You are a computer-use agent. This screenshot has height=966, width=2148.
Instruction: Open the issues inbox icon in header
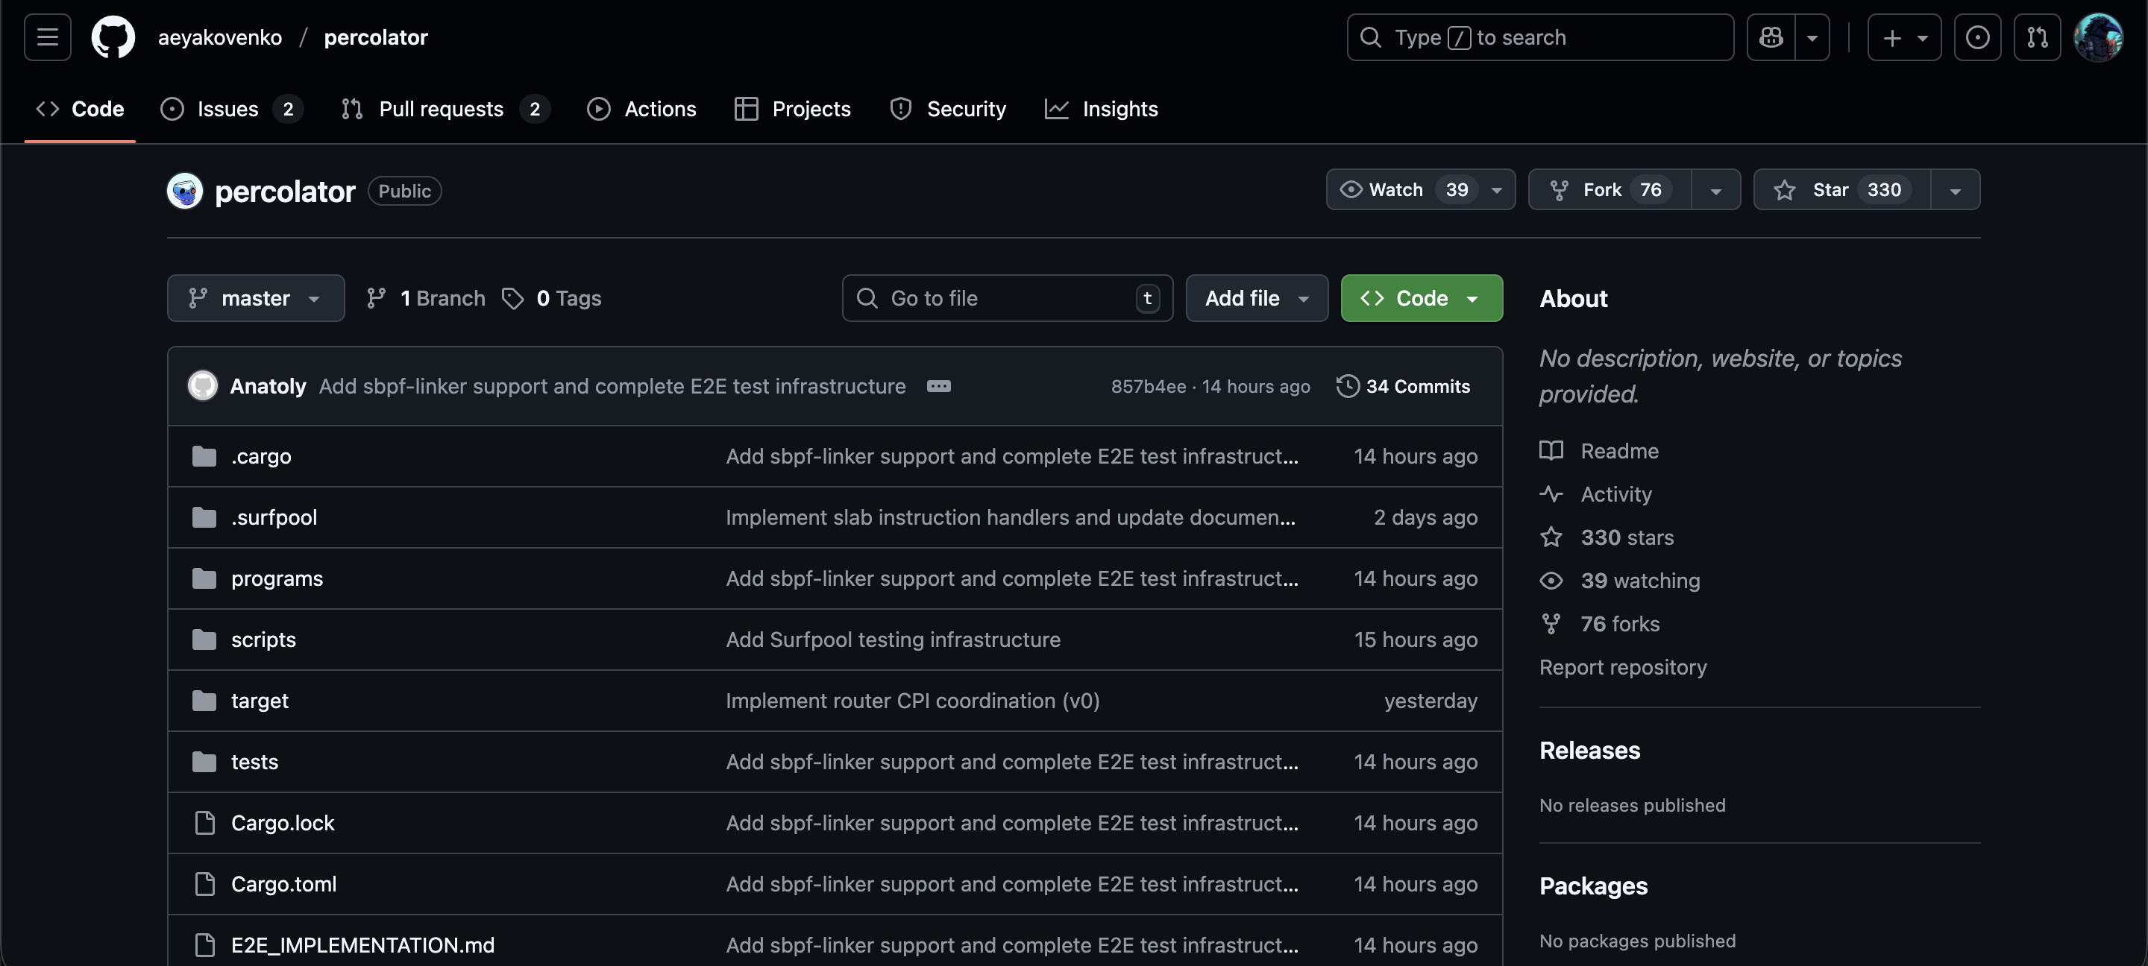click(x=1977, y=37)
